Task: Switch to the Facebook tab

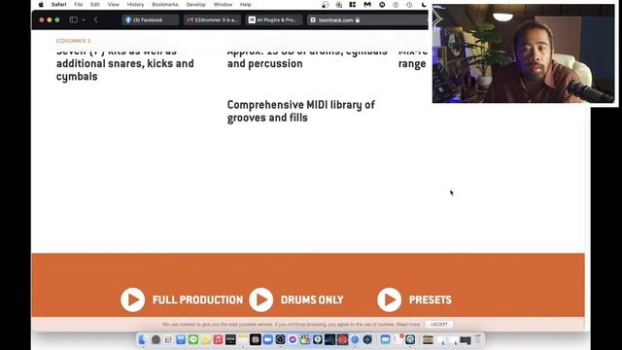Action: [150, 19]
